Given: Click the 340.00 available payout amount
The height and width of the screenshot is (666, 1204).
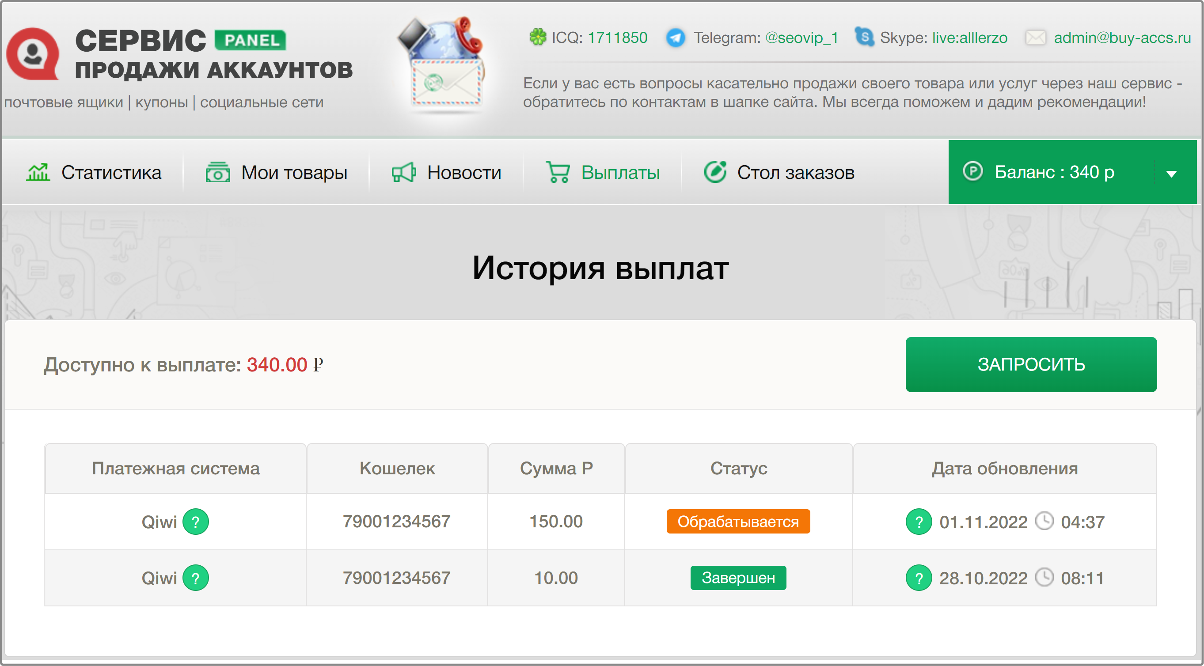Looking at the screenshot, I should 277,365.
